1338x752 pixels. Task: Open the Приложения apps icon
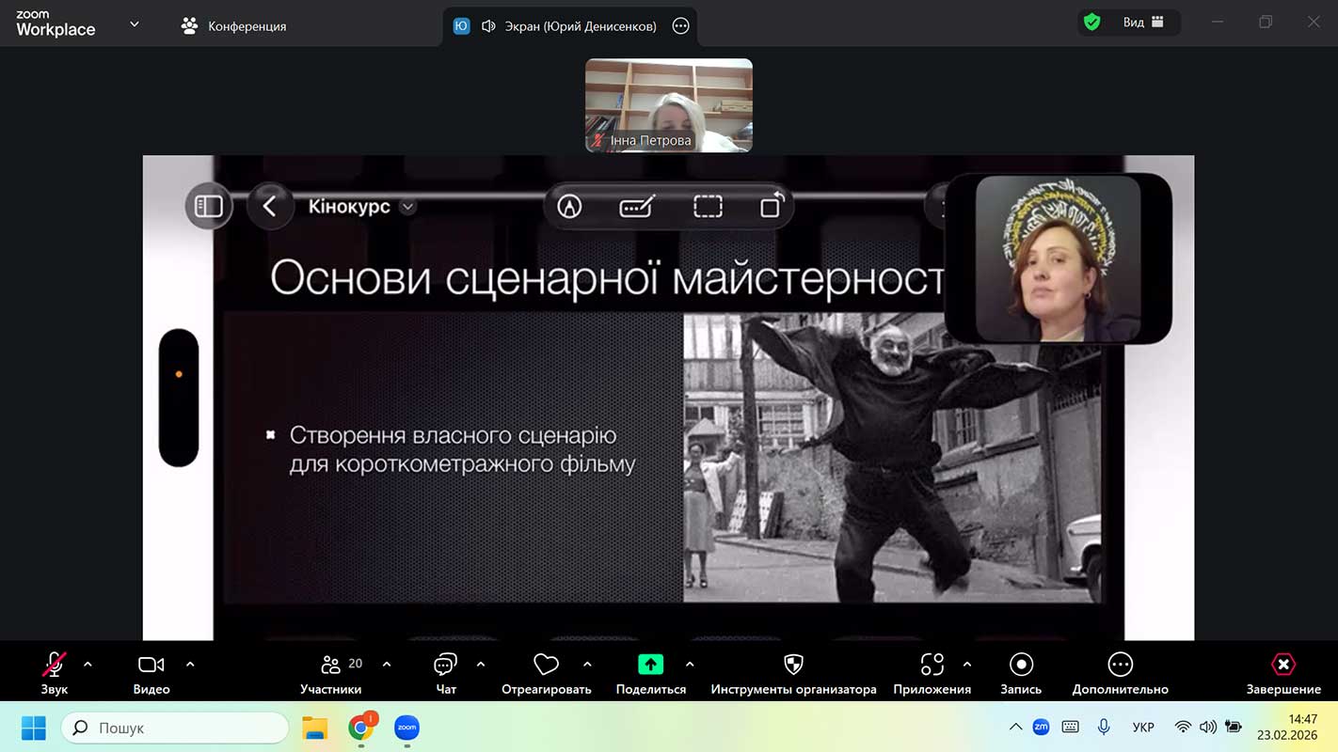[932, 665]
